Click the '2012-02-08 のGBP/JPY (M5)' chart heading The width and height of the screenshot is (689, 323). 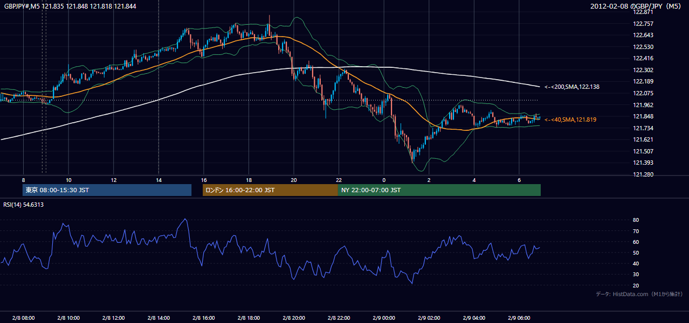pos(636,6)
